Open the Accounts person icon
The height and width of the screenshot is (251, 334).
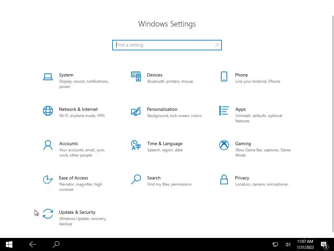pyautogui.click(x=48, y=145)
